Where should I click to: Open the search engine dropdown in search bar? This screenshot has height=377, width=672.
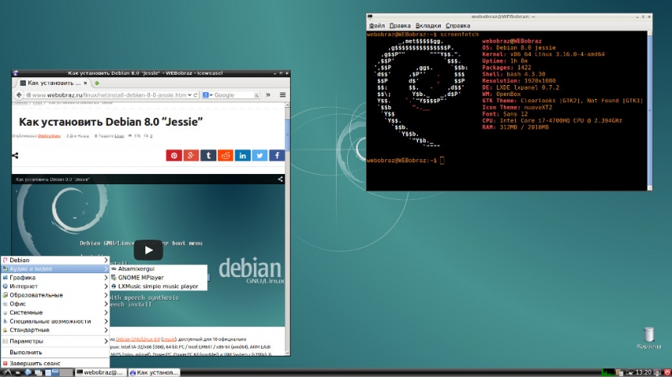(x=208, y=95)
